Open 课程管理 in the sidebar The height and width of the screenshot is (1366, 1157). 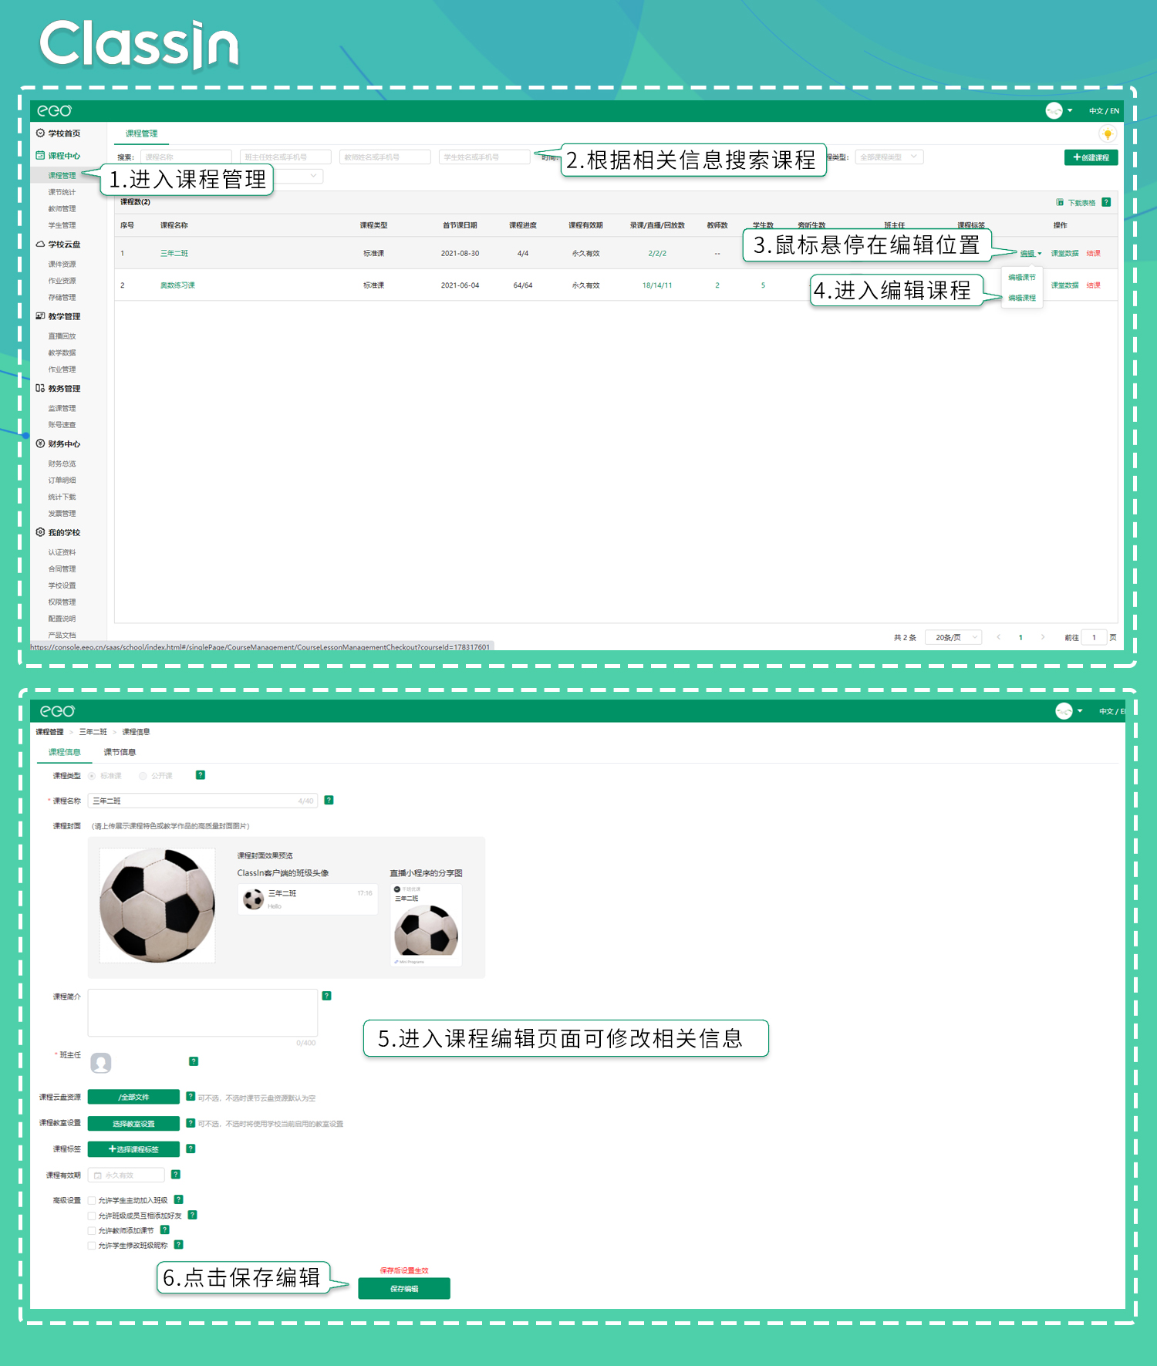(x=62, y=175)
